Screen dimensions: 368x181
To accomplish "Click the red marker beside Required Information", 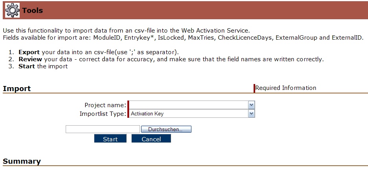I will [x=254, y=88].
